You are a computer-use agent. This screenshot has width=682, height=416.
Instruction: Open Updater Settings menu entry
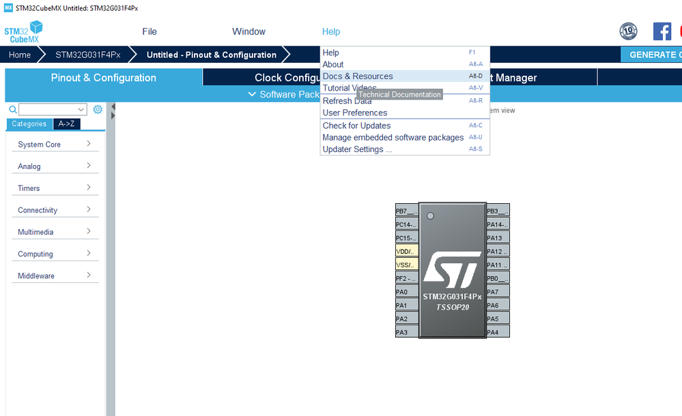[405, 149]
